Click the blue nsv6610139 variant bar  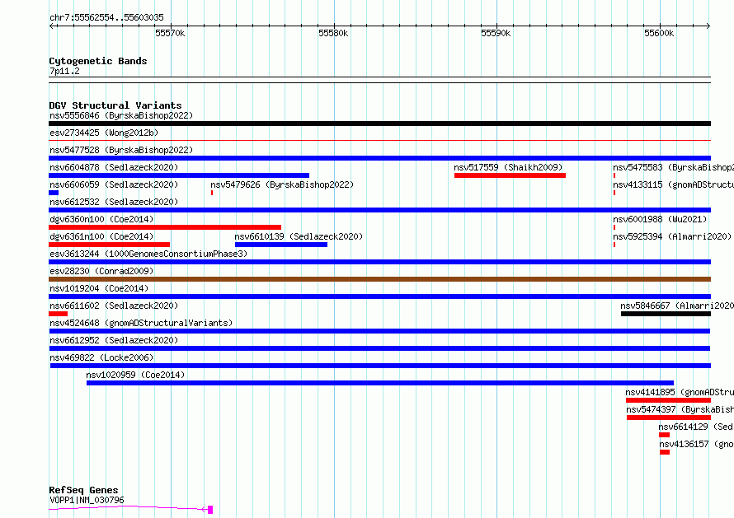click(x=281, y=245)
